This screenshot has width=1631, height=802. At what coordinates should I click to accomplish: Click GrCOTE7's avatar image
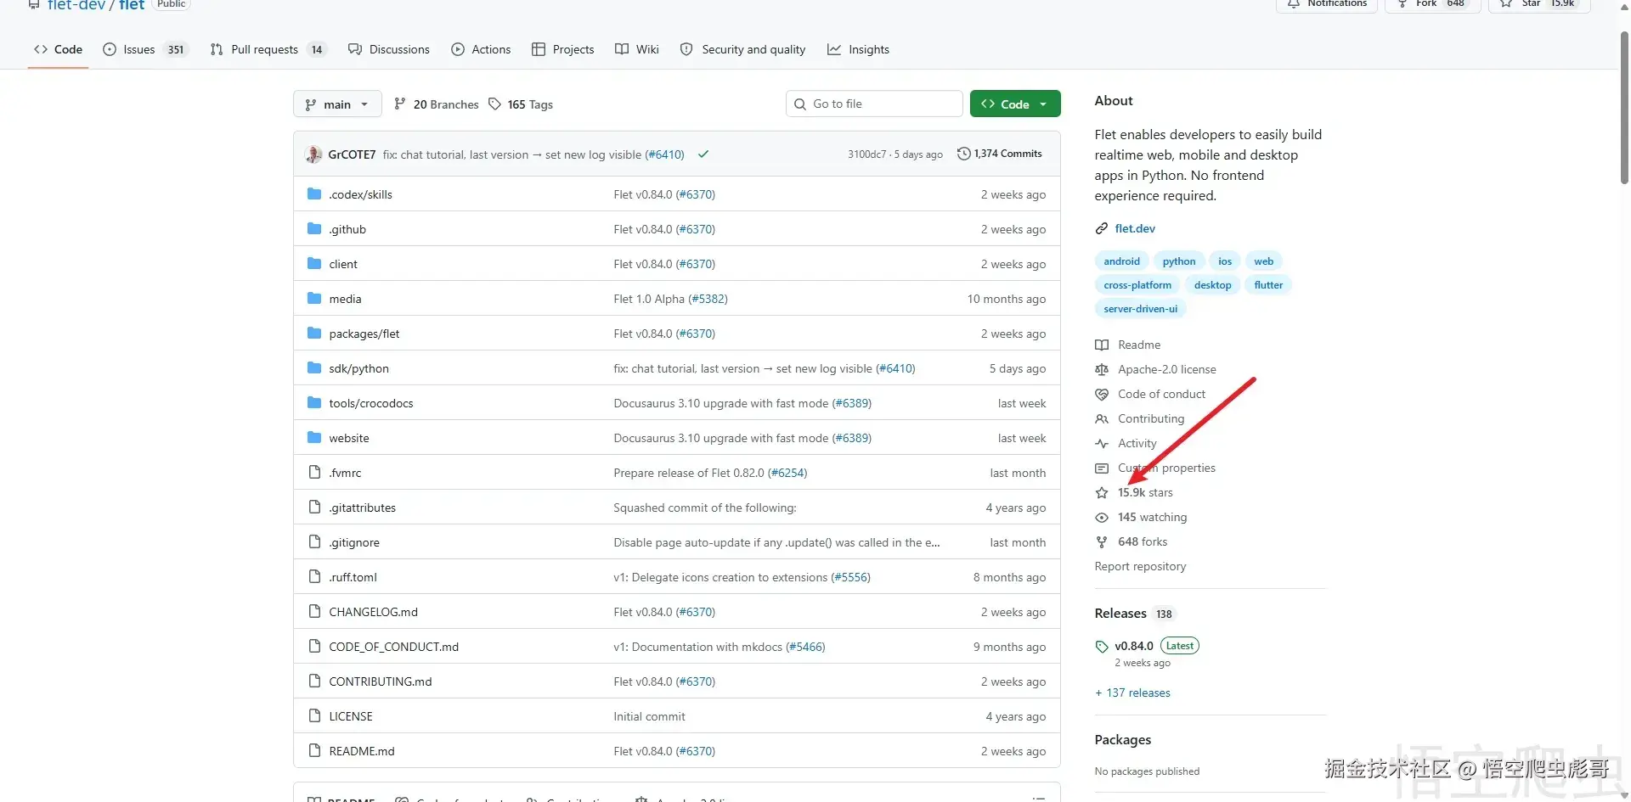pos(313,154)
